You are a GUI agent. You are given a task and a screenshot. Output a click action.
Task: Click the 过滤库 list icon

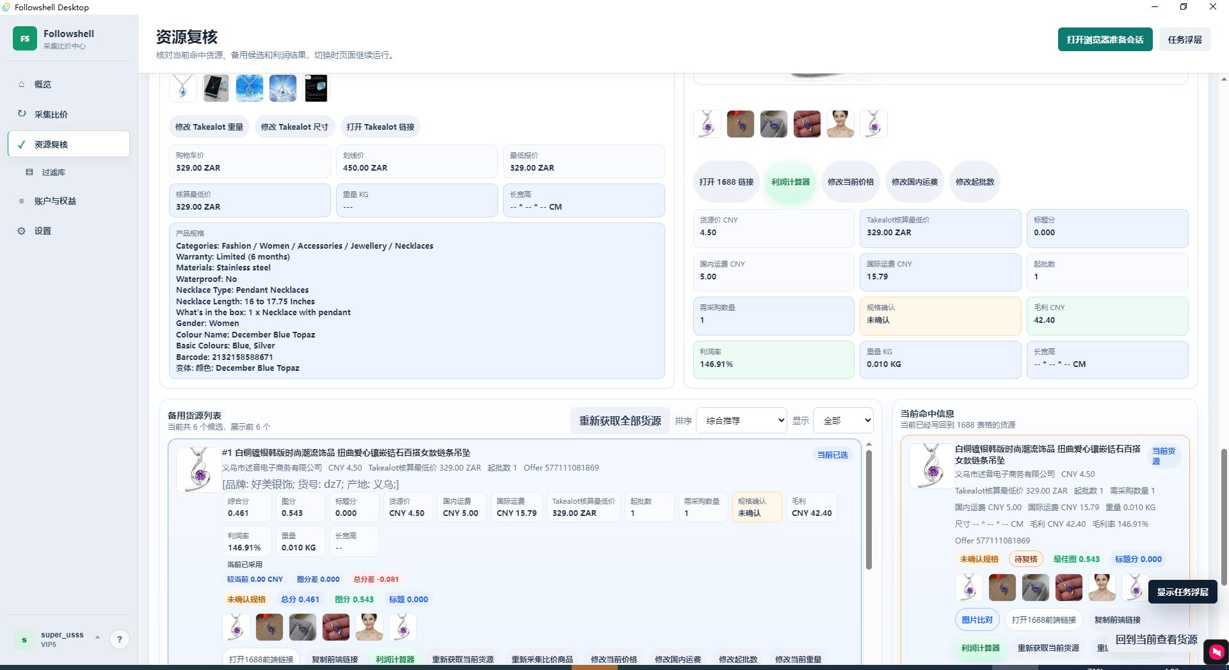point(29,172)
